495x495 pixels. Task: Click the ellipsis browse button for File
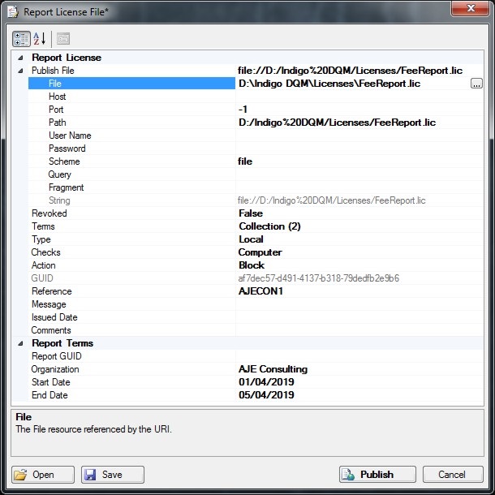476,84
